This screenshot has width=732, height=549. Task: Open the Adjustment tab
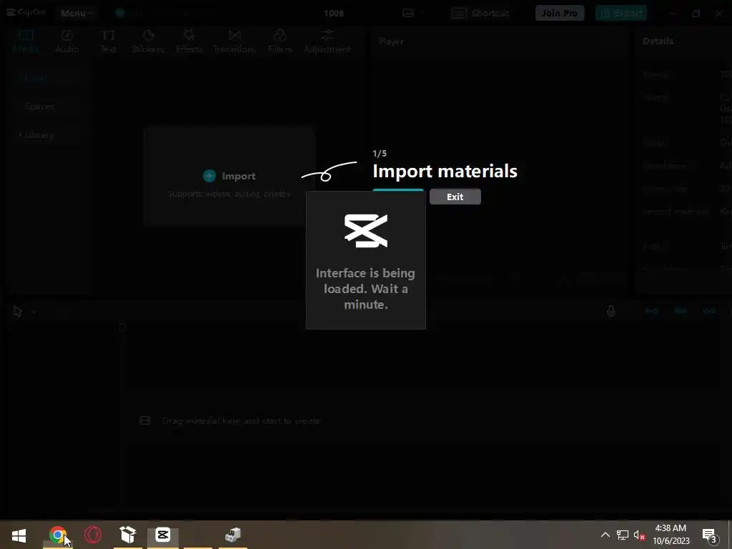[327, 41]
